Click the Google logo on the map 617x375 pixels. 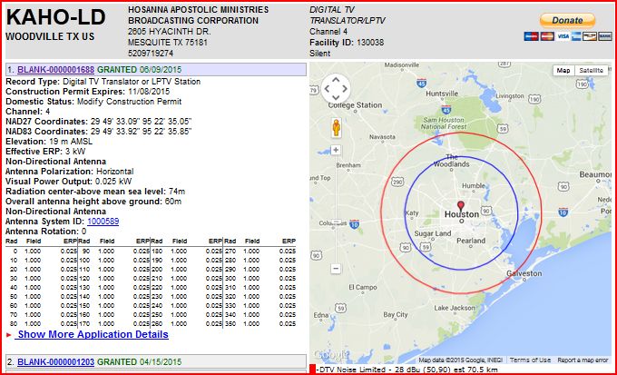click(331, 356)
